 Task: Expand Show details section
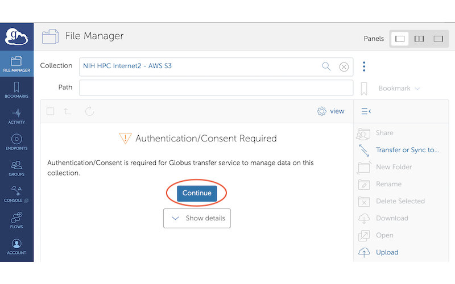coord(197,218)
